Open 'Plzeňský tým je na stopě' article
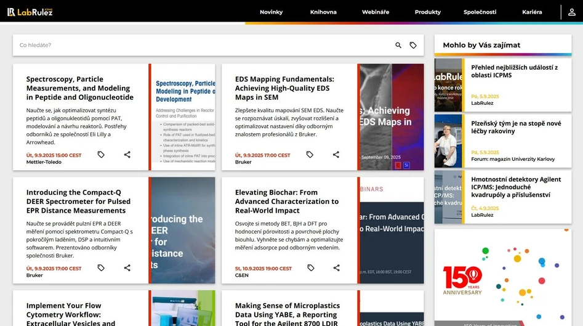 pyautogui.click(x=516, y=128)
